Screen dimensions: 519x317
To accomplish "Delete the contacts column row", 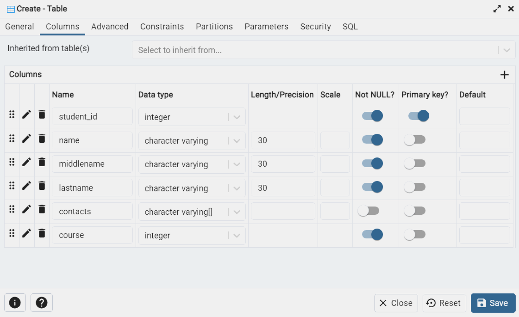I will [42, 209].
